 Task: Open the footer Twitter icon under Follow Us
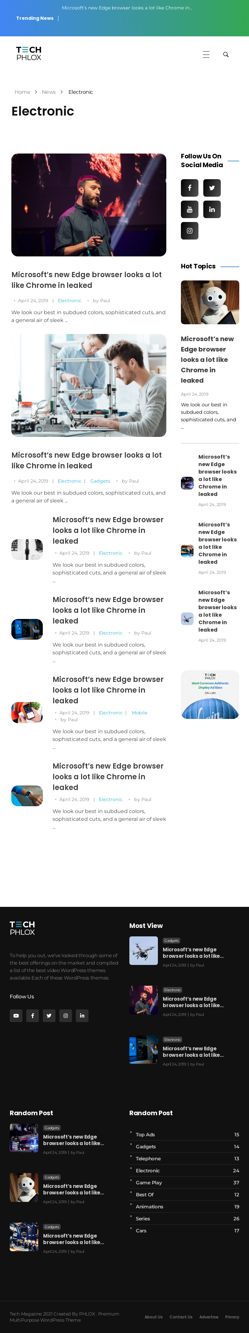49,1016
